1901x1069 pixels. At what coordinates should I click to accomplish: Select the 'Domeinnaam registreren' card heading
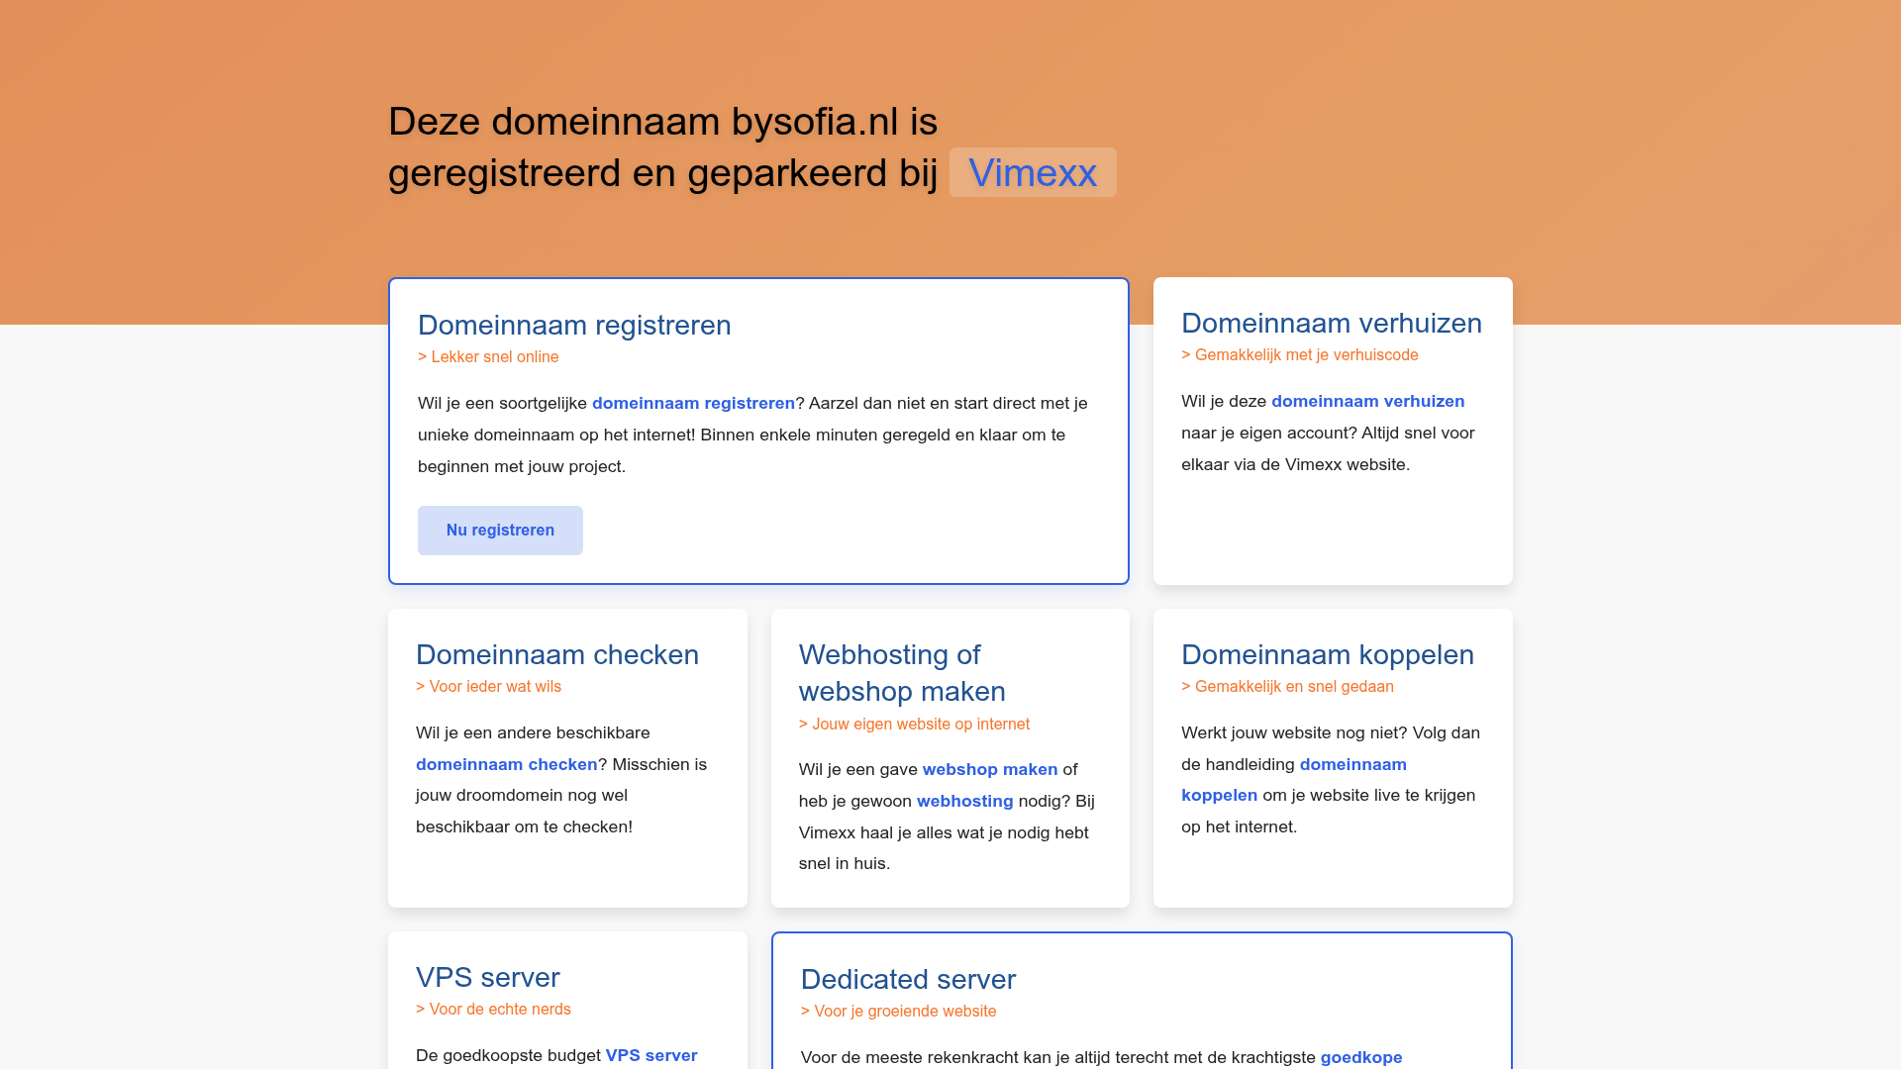[574, 325]
